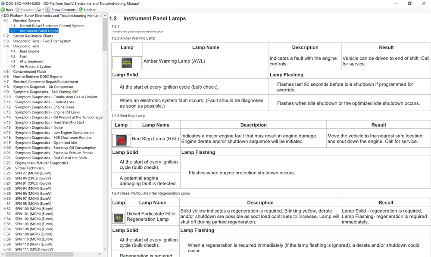Click the contents tree scroll down arrow
The width and height of the screenshot is (431, 257).
tap(105, 249)
